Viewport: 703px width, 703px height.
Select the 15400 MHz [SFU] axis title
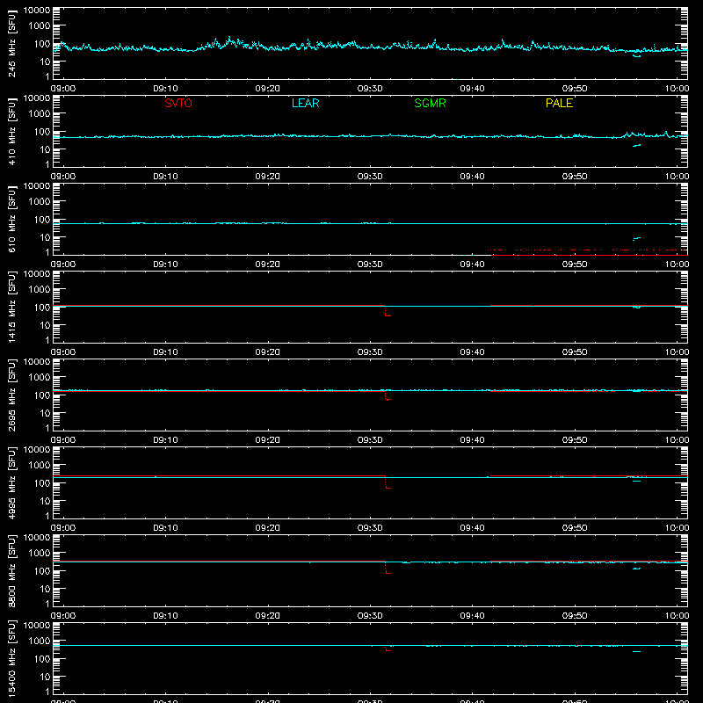pos(11,658)
